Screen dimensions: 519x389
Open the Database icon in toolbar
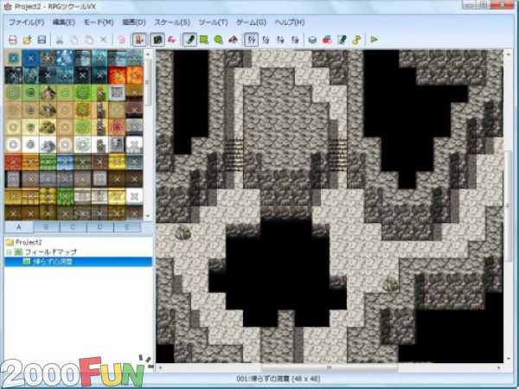313,39
